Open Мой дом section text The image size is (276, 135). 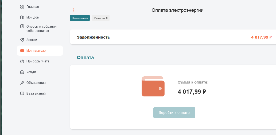(33, 17)
